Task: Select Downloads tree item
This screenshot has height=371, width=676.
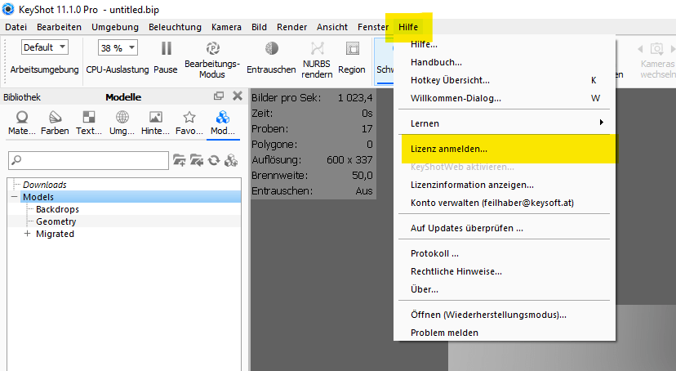Action: point(45,185)
